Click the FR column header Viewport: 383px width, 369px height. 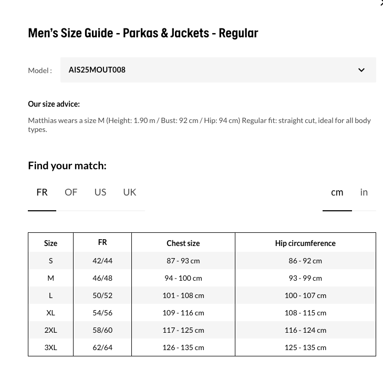tap(102, 242)
